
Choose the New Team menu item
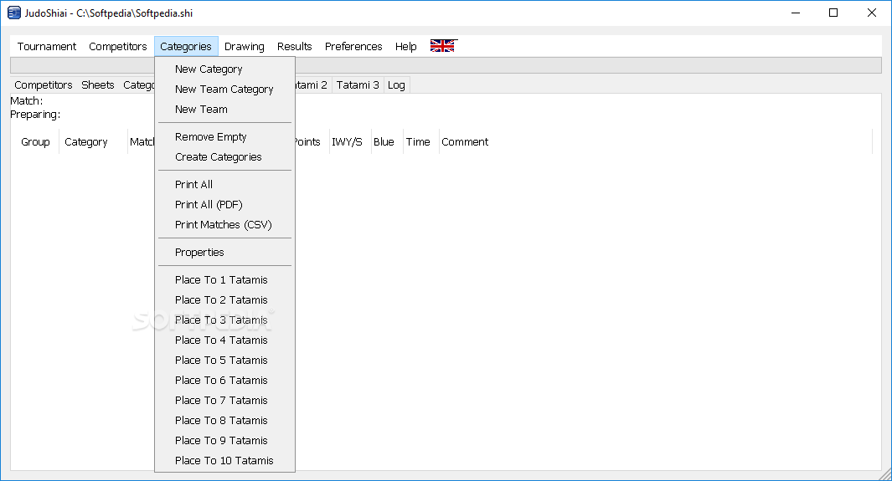click(224, 109)
